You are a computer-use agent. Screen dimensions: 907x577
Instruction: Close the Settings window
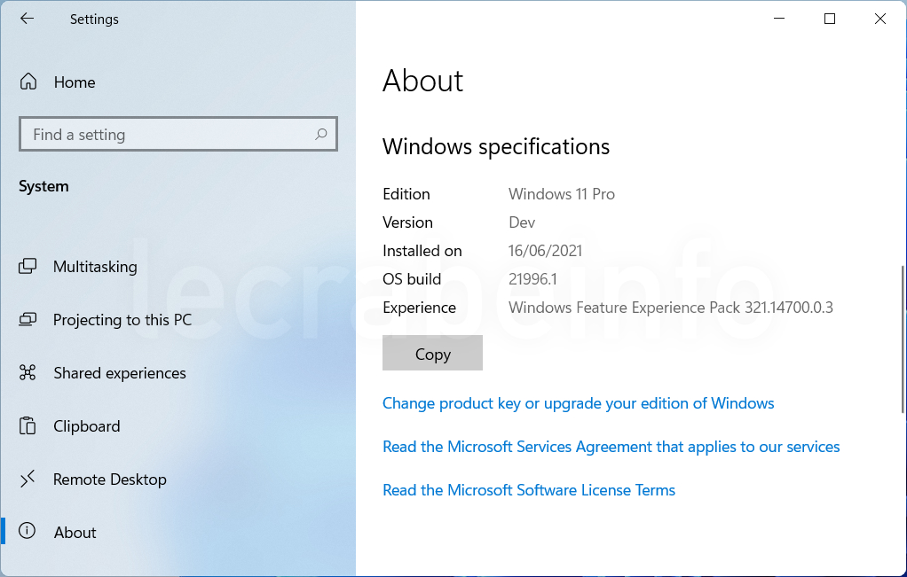pyautogui.click(x=879, y=19)
